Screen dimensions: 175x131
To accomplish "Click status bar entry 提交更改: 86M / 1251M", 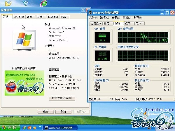I will click(x=149, y=99).
